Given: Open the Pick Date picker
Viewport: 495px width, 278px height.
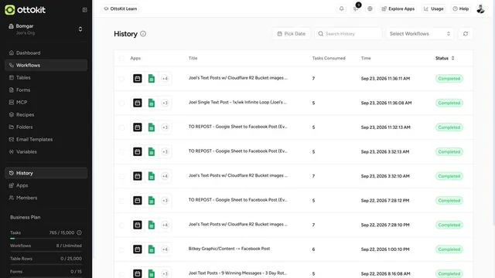Looking at the screenshot, I should (291, 34).
